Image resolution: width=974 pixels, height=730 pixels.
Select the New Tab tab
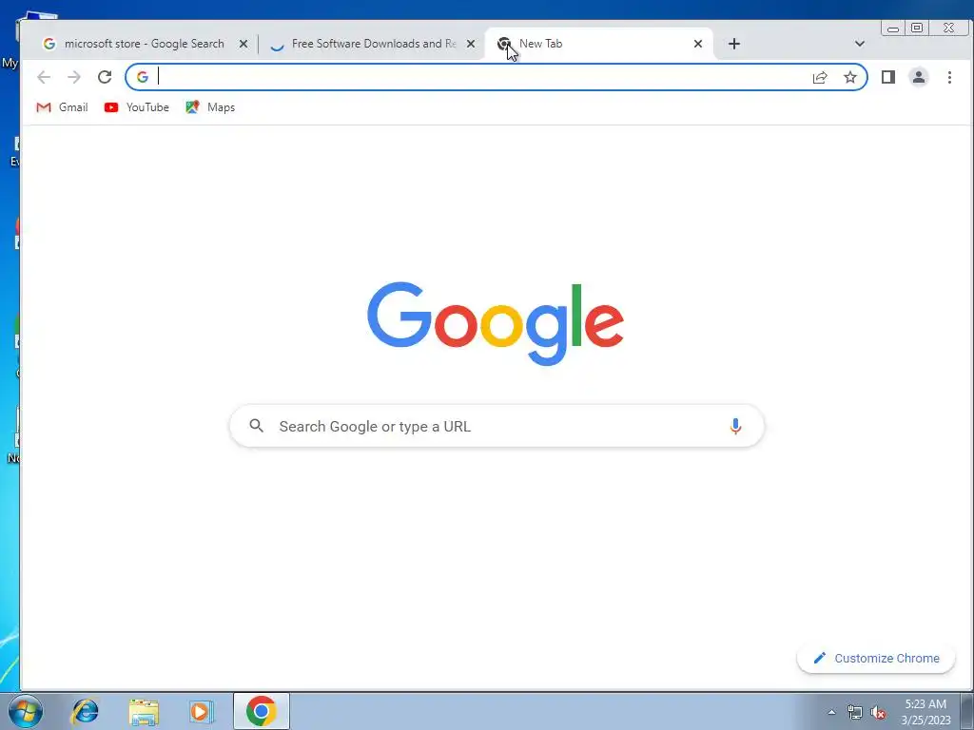[x=599, y=44]
